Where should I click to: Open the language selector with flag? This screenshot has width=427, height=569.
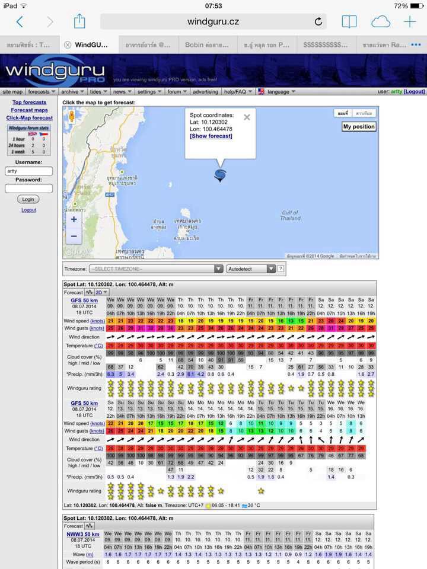click(277, 92)
